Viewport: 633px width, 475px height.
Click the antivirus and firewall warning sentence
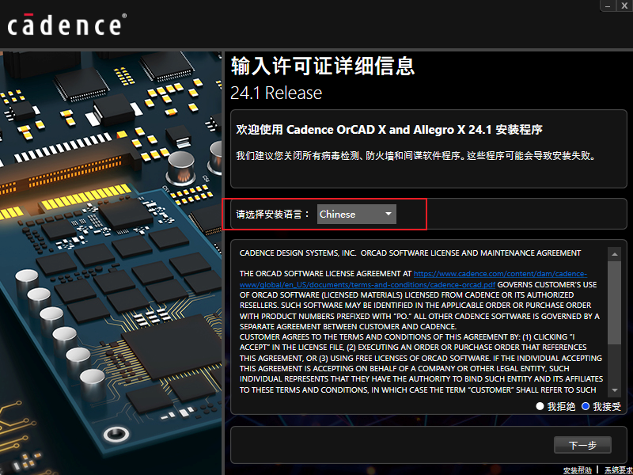point(416,156)
